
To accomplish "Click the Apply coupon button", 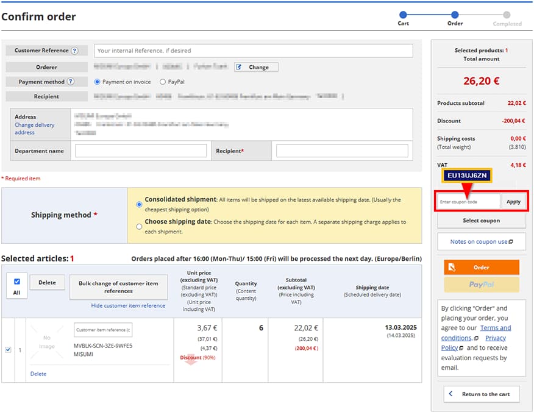I will (x=513, y=202).
